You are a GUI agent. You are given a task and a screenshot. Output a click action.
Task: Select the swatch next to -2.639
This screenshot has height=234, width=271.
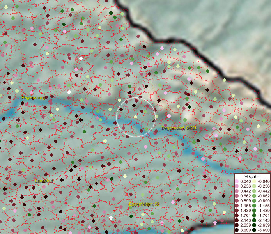254,225
